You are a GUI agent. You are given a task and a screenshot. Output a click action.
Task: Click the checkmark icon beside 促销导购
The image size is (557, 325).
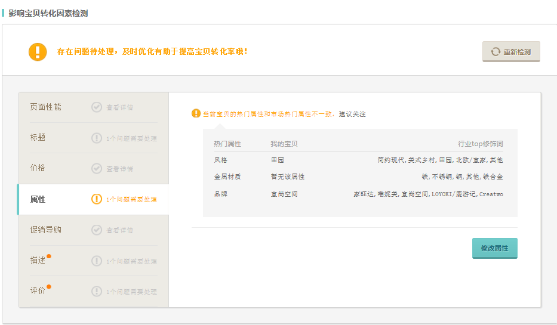pyautogui.click(x=97, y=230)
